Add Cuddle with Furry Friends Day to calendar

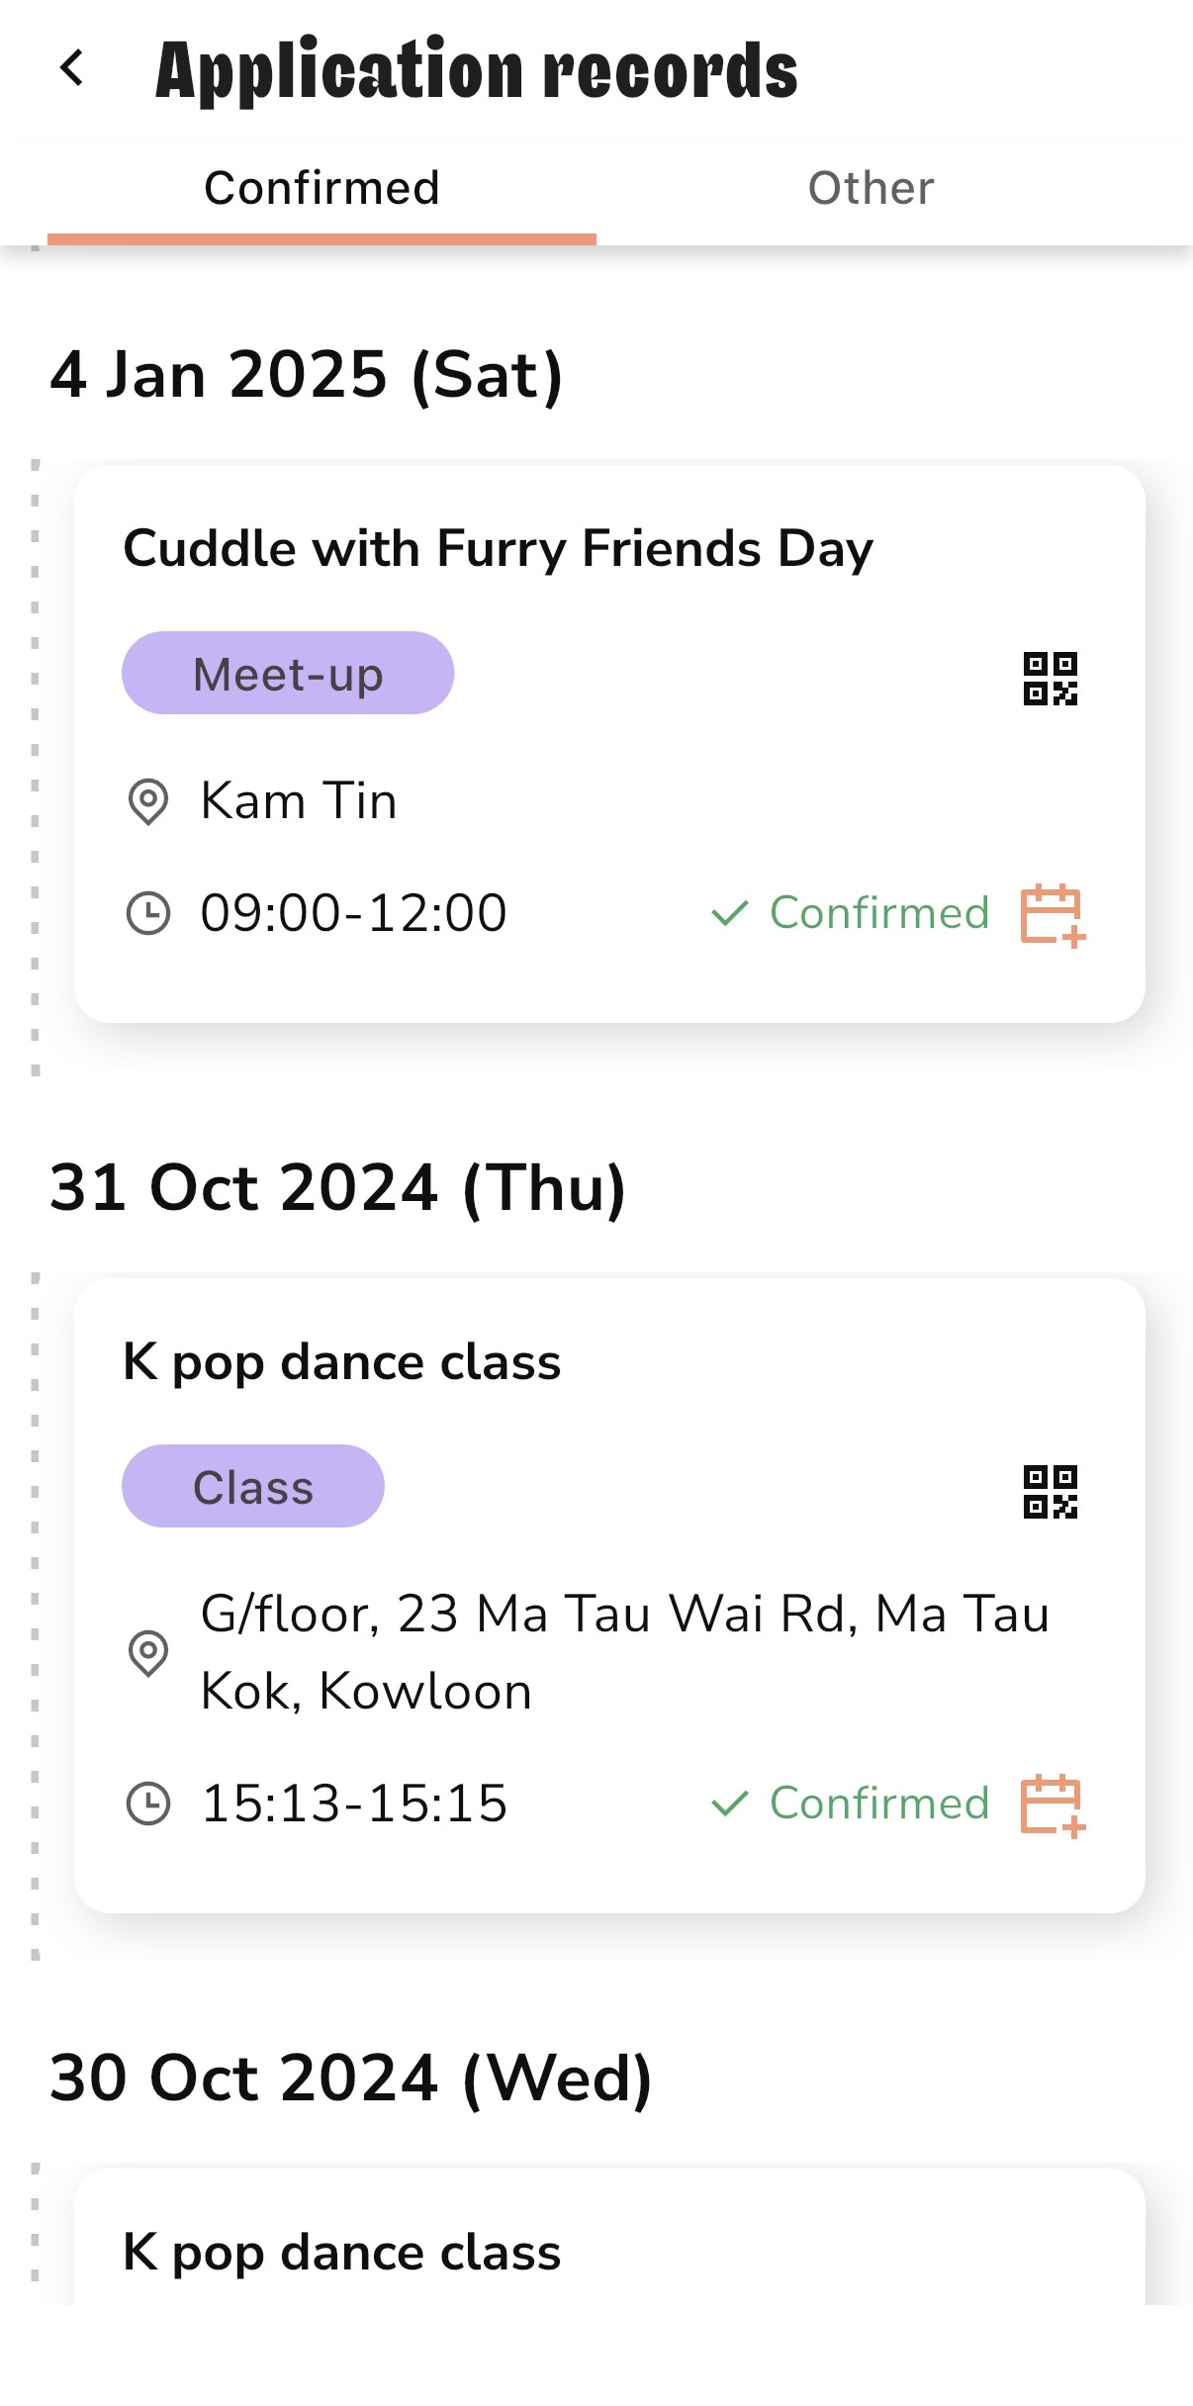1053,914
